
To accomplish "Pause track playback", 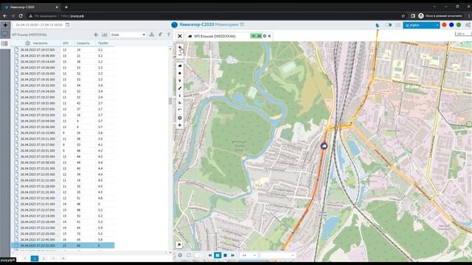I will (218, 255).
